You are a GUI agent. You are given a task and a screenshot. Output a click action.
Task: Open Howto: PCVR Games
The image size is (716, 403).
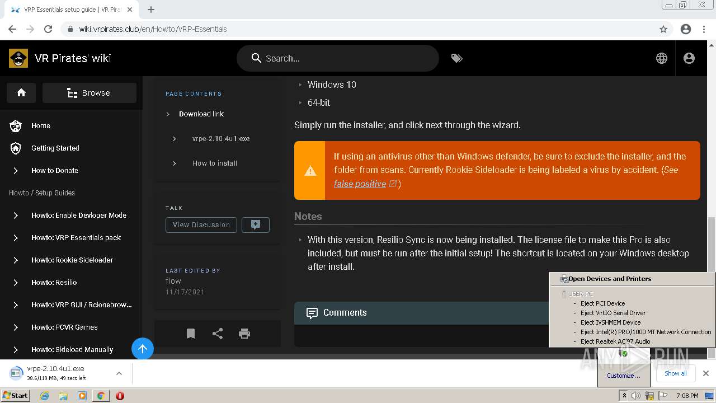coord(64,327)
